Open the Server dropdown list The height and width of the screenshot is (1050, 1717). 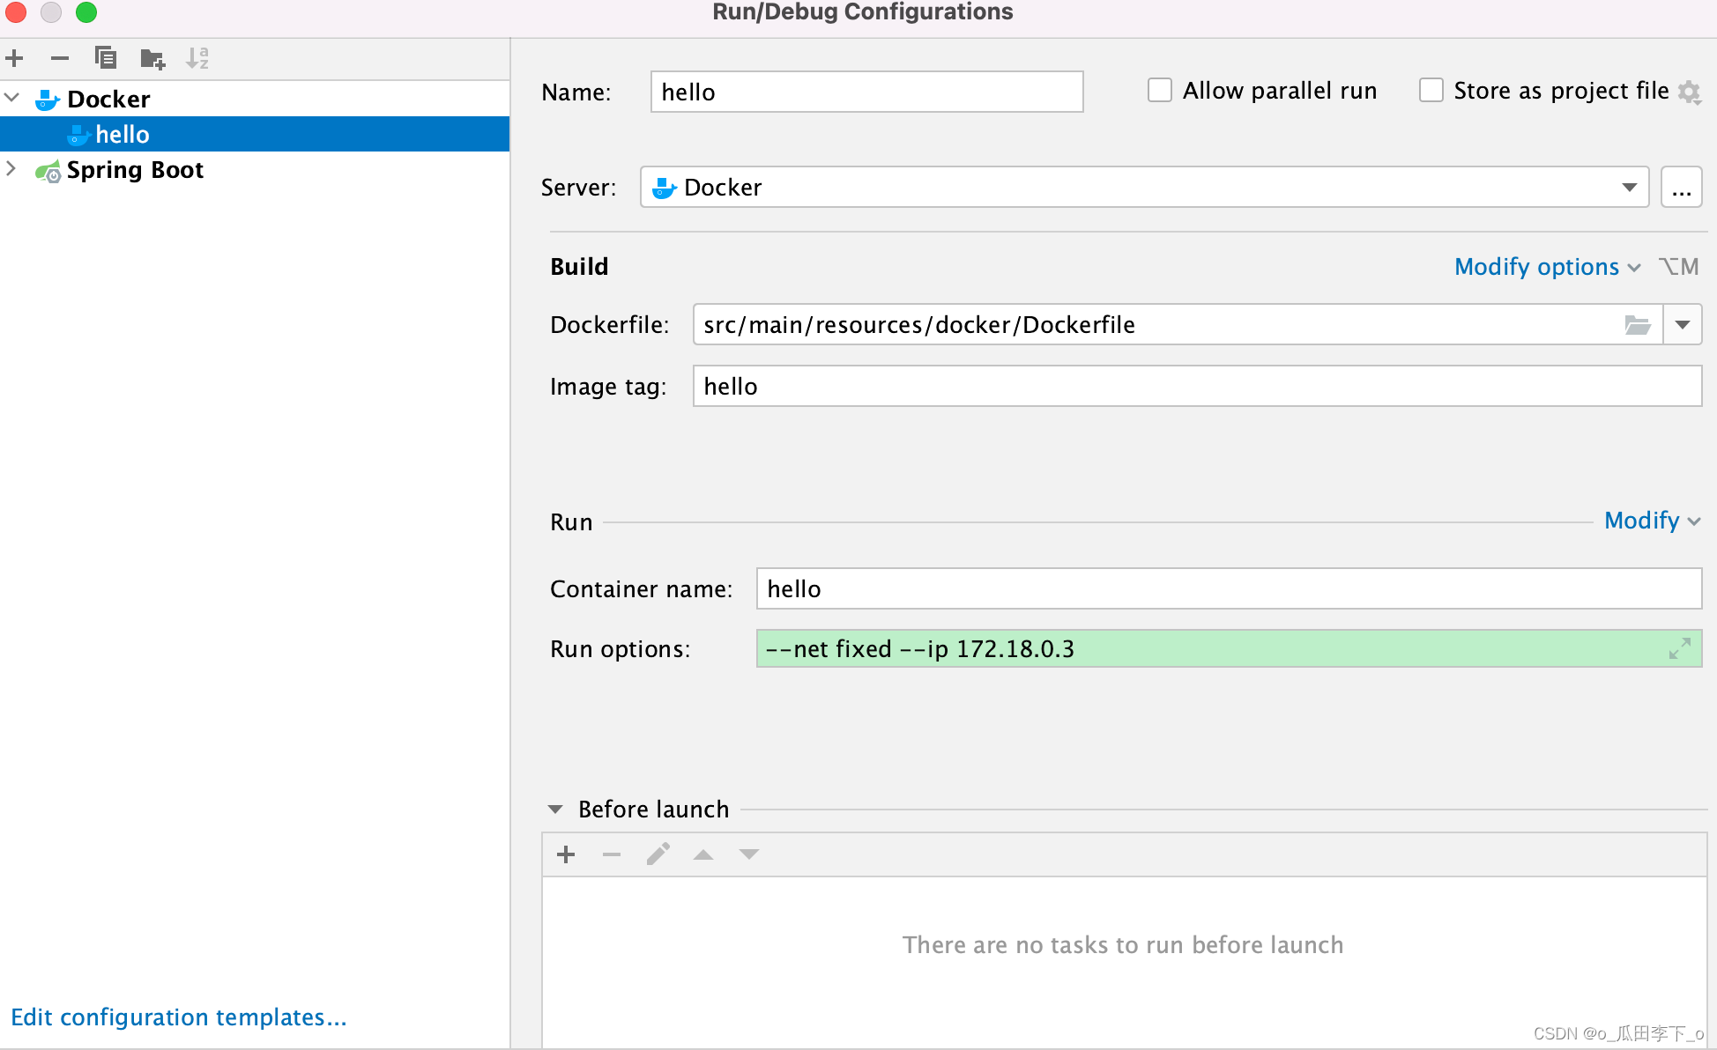(x=1629, y=188)
